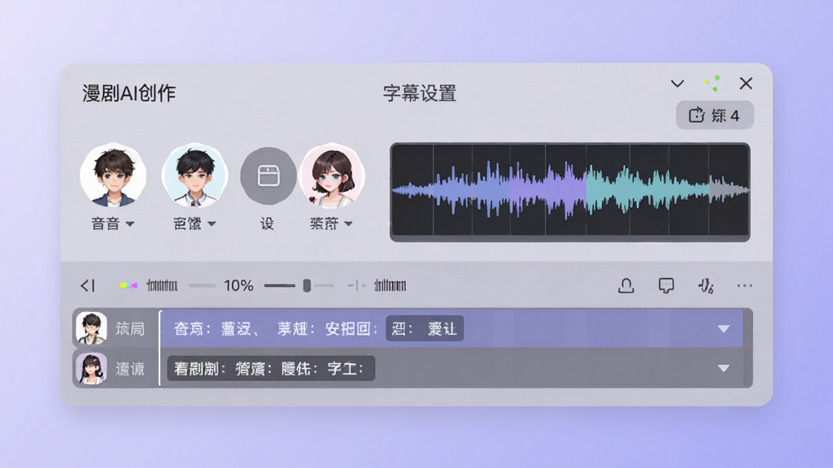Click the first track's male avatar thumbnail
Screen dimensions: 833x468
(x=91, y=328)
